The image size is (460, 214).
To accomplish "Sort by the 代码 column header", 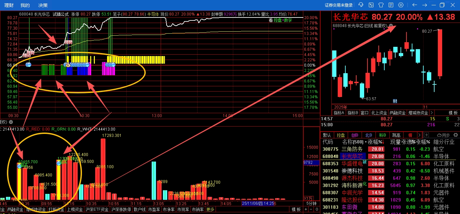I will pyautogui.click(x=328, y=142).
